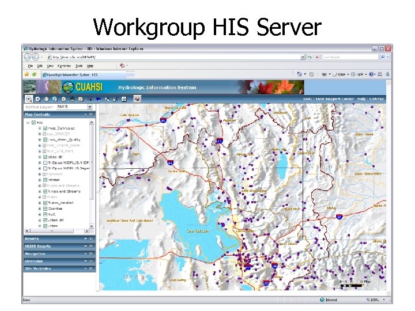The height and width of the screenshot is (311, 415).
Task: Select the Identify (i) tool
Action: coord(63,99)
